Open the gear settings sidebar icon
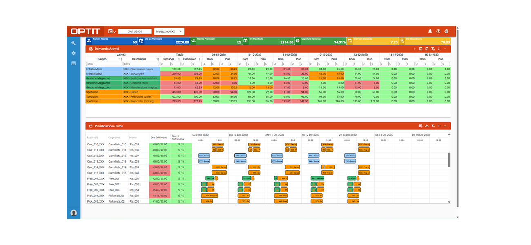The width and height of the screenshot is (531, 245). pos(74,53)
